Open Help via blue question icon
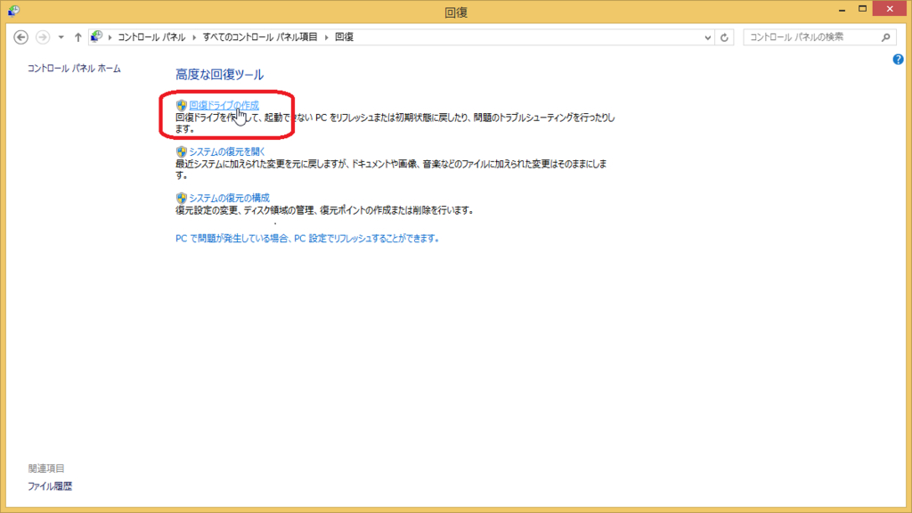The image size is (912, 513). [x=898, y=60]
